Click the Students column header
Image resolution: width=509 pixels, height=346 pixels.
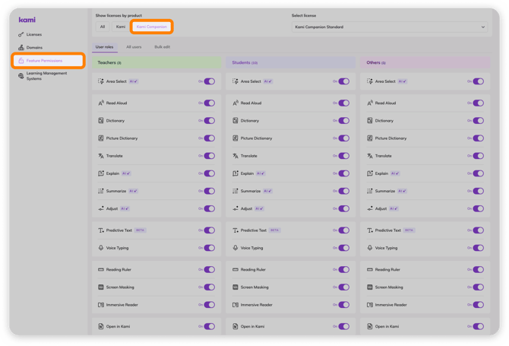[290, 62]
